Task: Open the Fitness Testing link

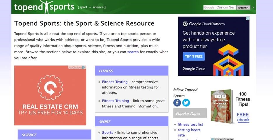Action: tap(115, 82)
